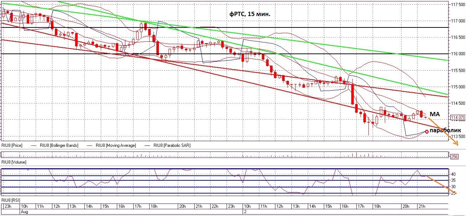Viewport: 466px width, 216px height.
Task: Click the 116 500 price axis label
Action: [x=457, y=37]
